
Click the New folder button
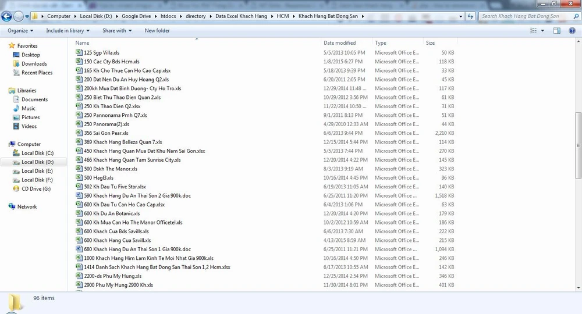pyautogui.click(x=157, y=30)
